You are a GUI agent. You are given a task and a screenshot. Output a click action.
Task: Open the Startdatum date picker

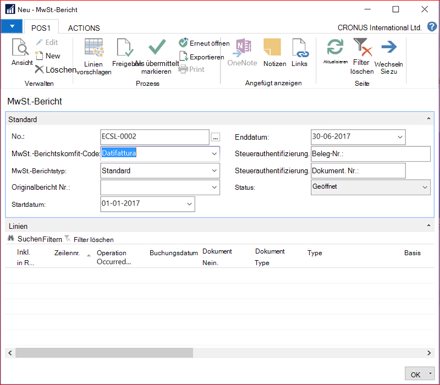tap(189, 204)
